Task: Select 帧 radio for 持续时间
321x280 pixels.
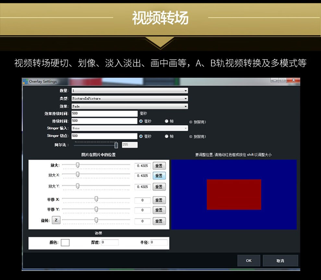Action: 167,121
